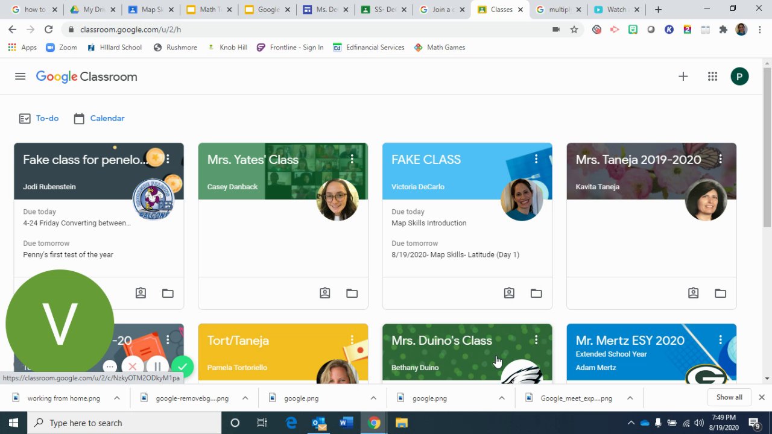
Task: Switch to the Watch browser tab
Action: (x=616, y=10)
